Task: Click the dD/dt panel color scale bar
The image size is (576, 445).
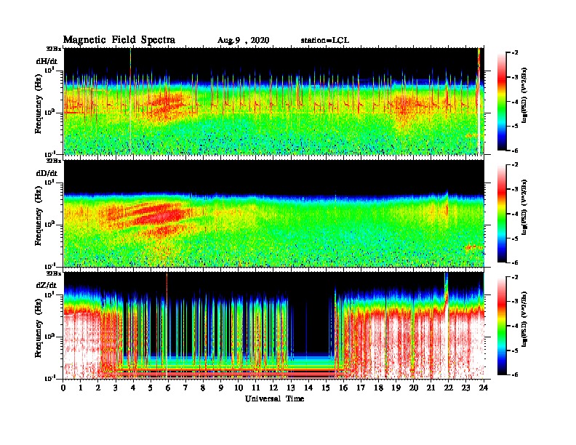Action: point(501,213)
